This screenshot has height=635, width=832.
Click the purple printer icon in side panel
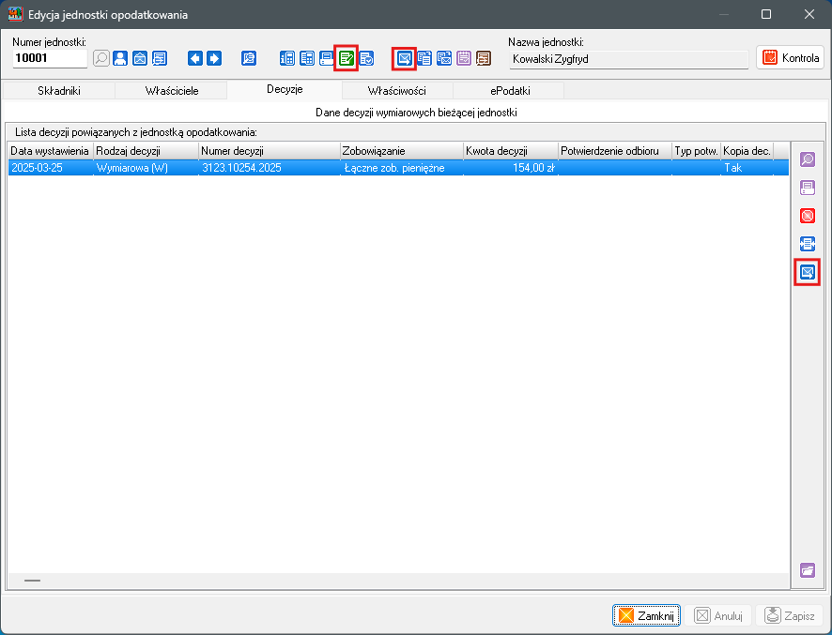tap(807, 189)
